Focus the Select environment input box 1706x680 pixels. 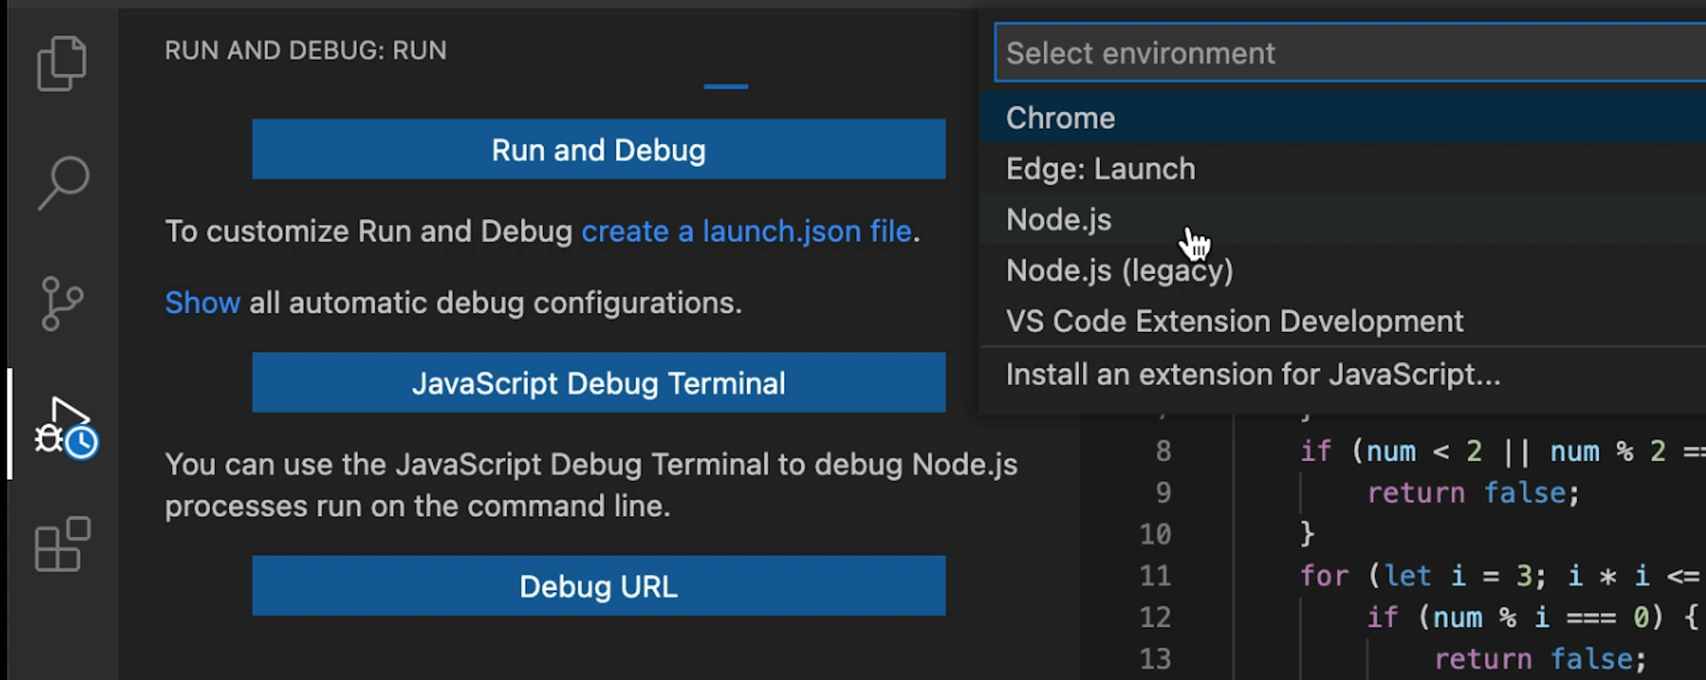1350,53
